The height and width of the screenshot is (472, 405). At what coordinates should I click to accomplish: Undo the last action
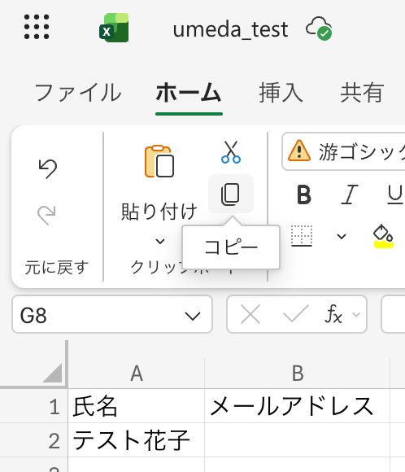pyautogui.click(x=47, y=168)
